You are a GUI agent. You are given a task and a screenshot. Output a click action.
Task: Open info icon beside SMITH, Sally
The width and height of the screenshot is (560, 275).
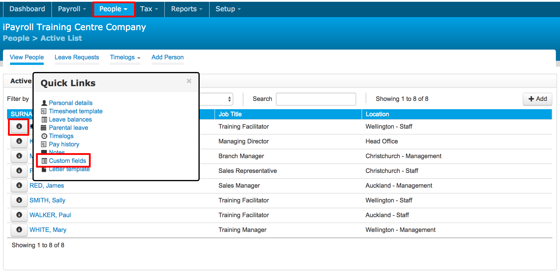19,200
